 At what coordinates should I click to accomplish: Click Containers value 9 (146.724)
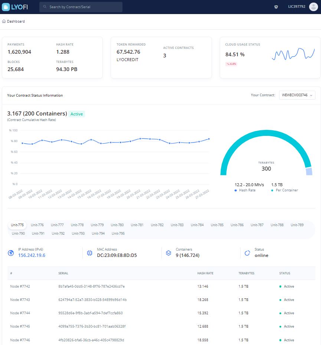[187, 255]
